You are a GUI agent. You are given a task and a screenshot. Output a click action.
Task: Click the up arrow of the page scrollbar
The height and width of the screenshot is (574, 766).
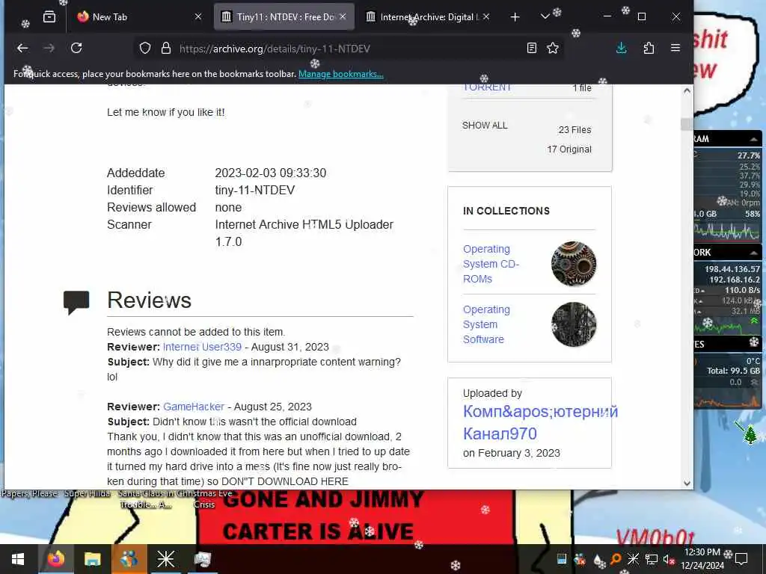[687, 90]
